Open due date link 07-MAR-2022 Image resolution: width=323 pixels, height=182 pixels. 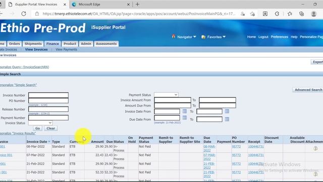point(209,157)
